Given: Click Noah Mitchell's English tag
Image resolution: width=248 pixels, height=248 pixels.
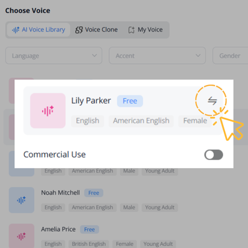Looking at the screenshot, I should click(53, 208).
